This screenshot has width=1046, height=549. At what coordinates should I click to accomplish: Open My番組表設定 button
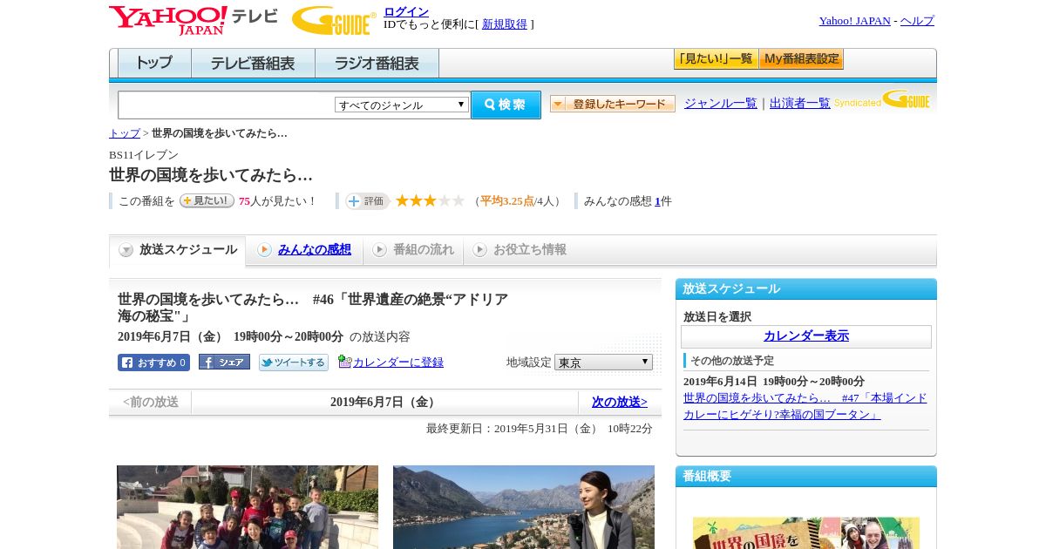click(x=801, y=59)
